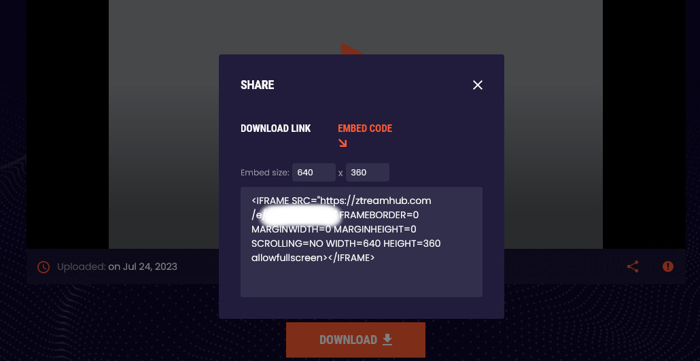Click the embed width field showing 640
The width and height of the screenshot is (700, 361).
314,173
